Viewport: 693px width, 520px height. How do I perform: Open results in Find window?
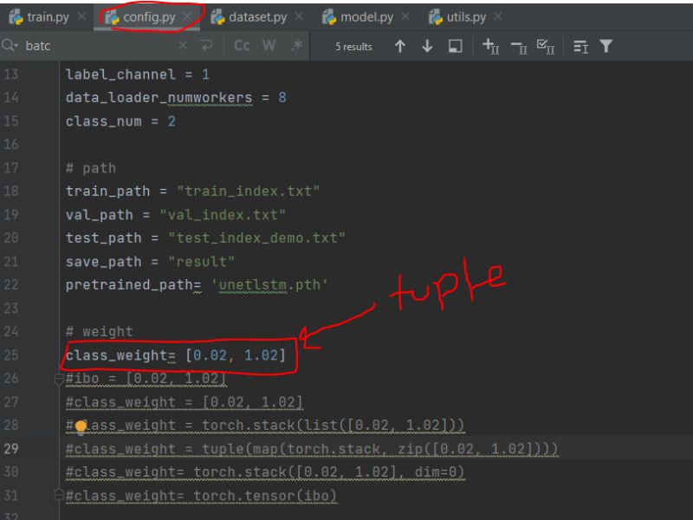pyautogui.click(x=455, y=46)
